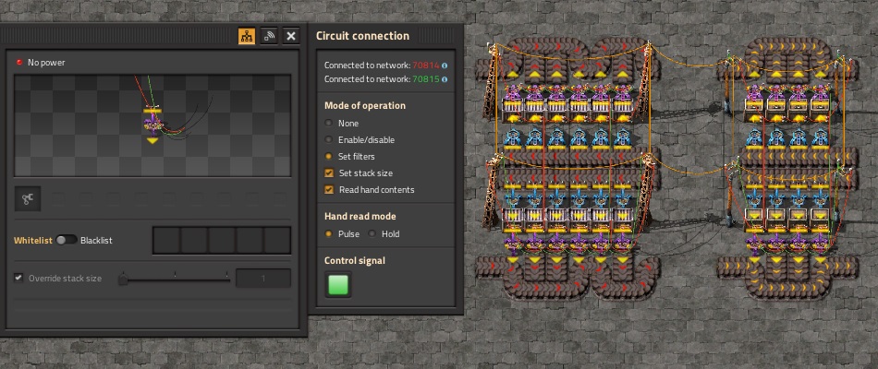Select upper-left big electric pole in red-belt build
878x369 pixels.
point(492,81)
